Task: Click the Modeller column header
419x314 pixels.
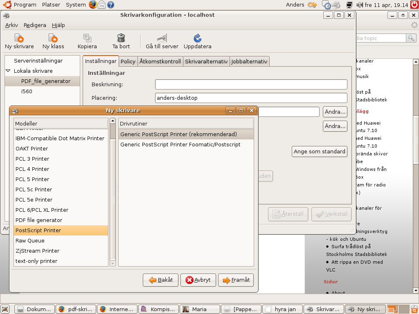Action: coord(61,123)
